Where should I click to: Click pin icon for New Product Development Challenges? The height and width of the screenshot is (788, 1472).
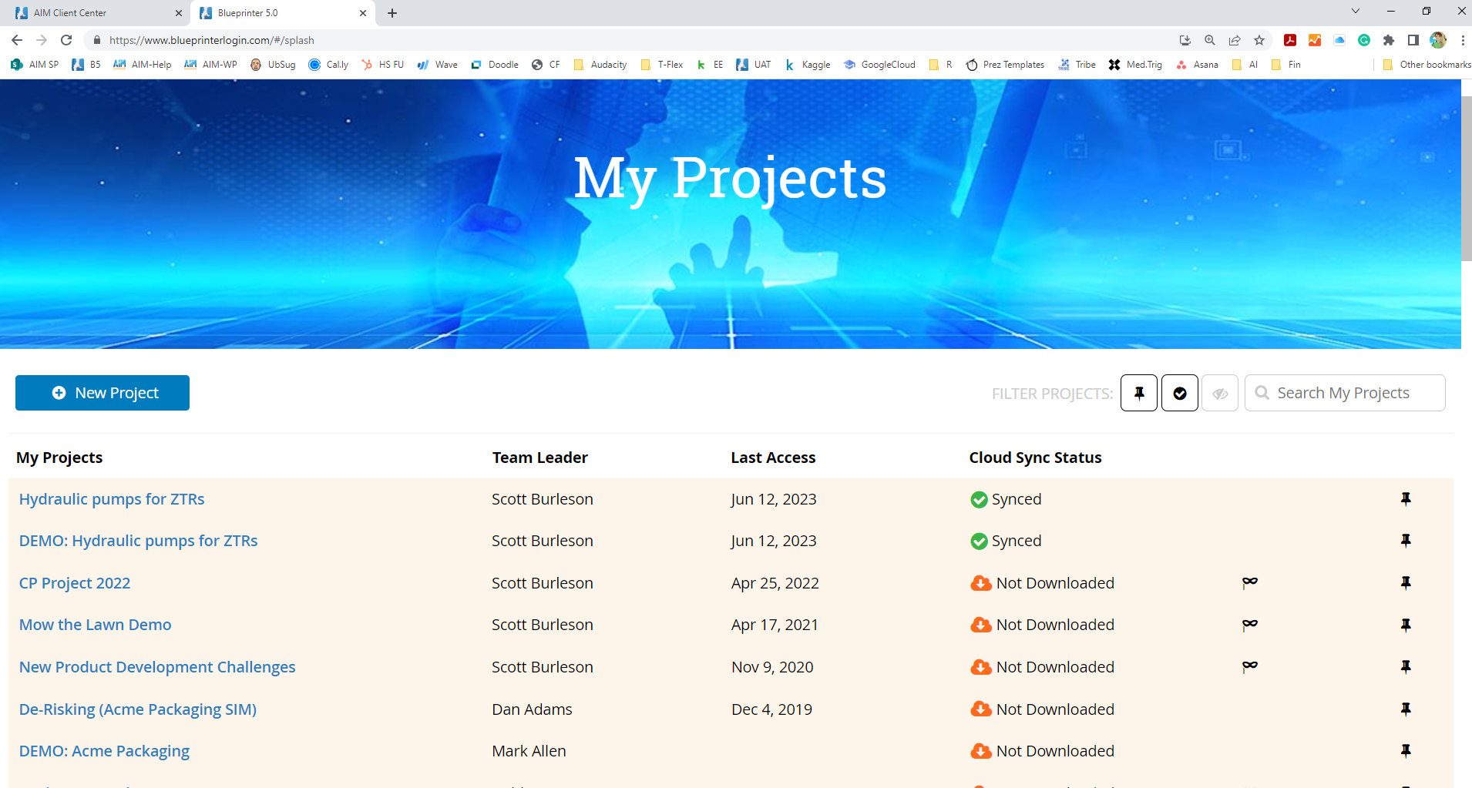(x=1406, y=667)
